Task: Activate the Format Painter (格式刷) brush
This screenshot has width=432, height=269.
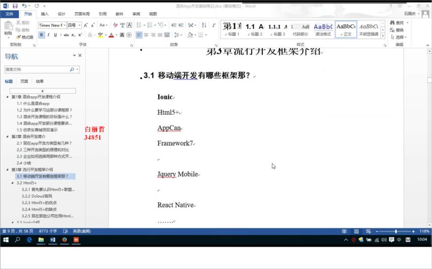Action: point(24,37)
